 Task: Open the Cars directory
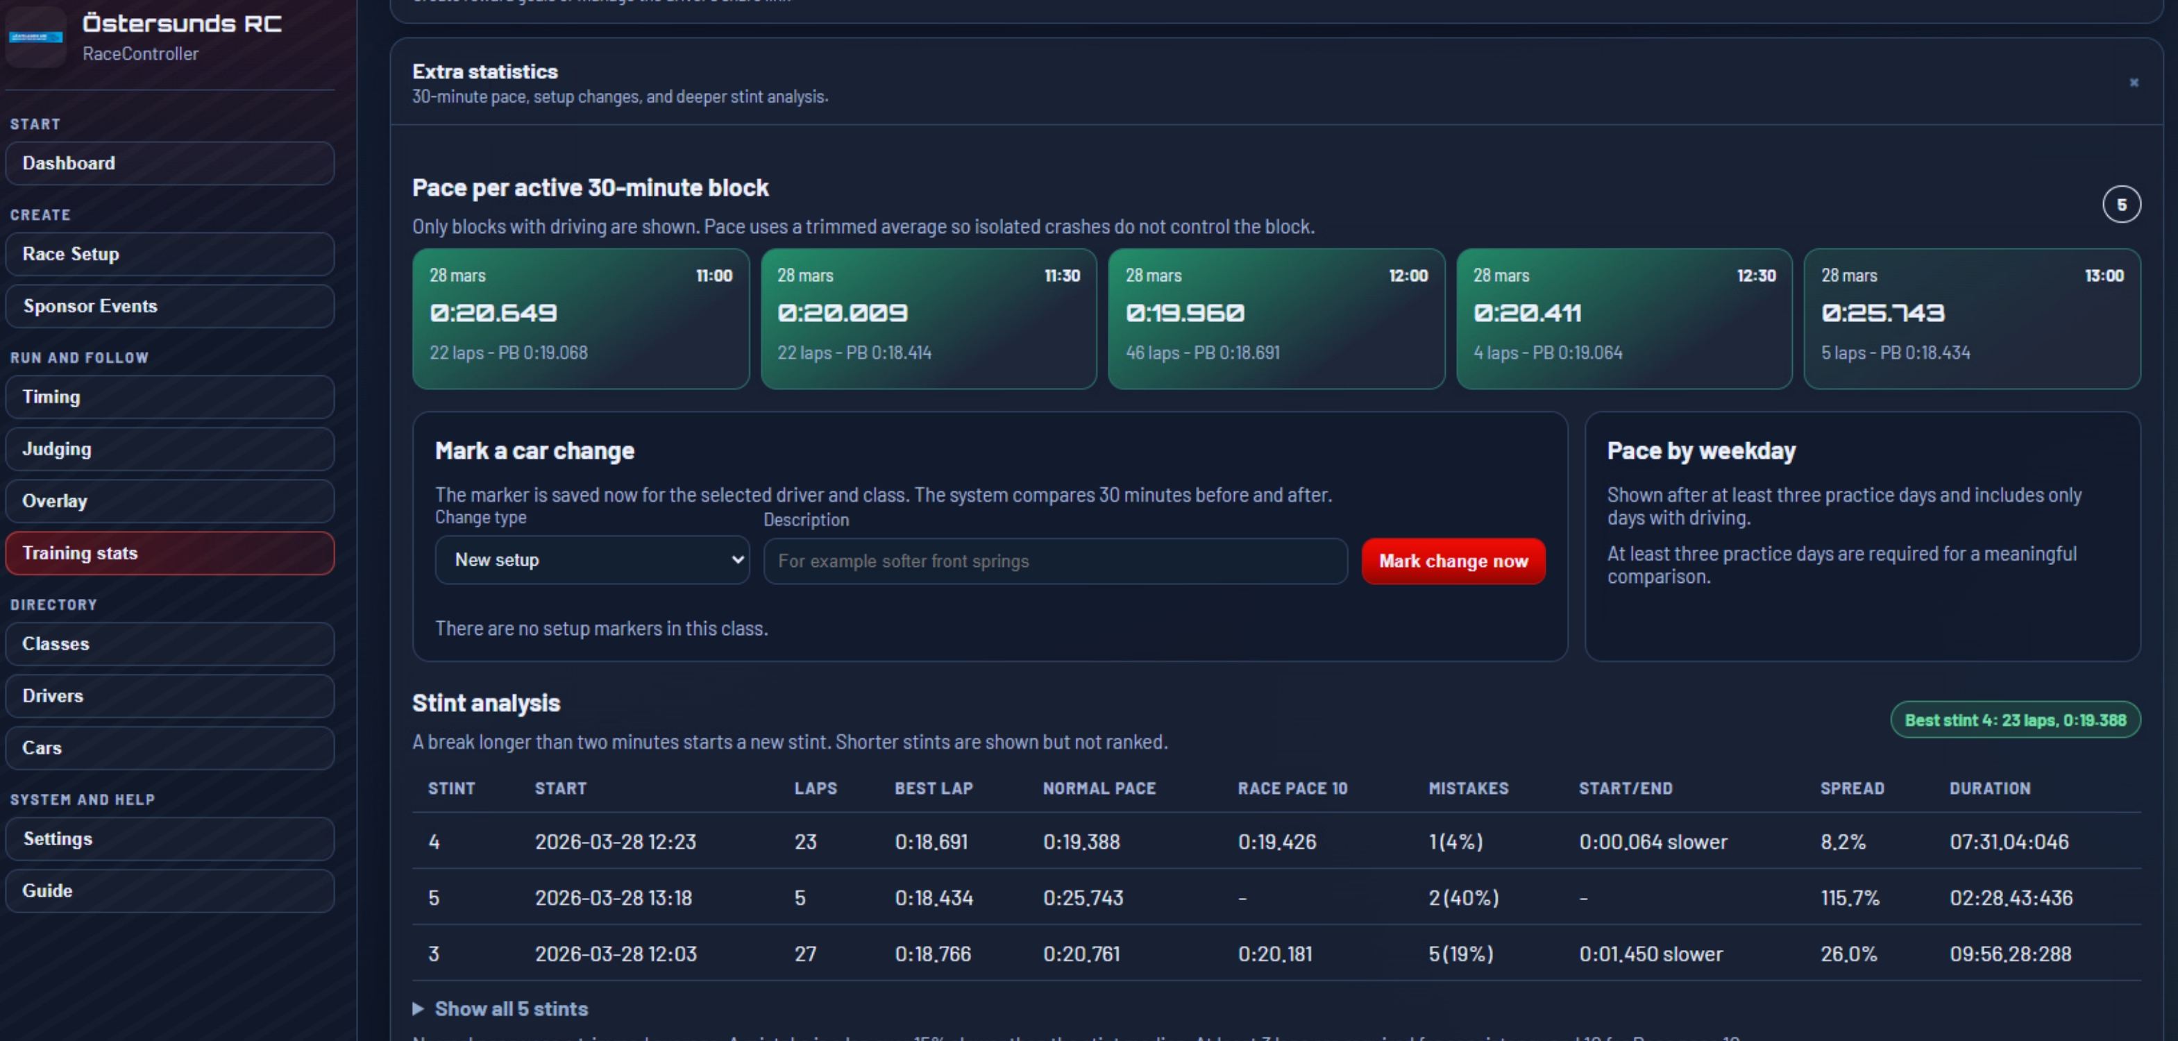click(x=170, y=747)
